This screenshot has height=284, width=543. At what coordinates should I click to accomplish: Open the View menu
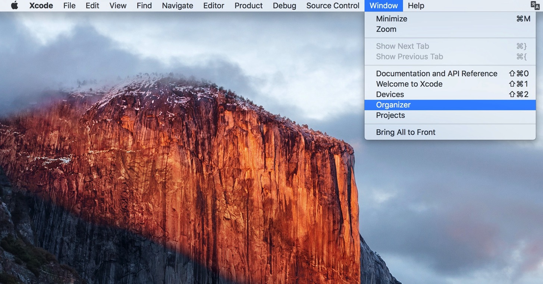118,6
